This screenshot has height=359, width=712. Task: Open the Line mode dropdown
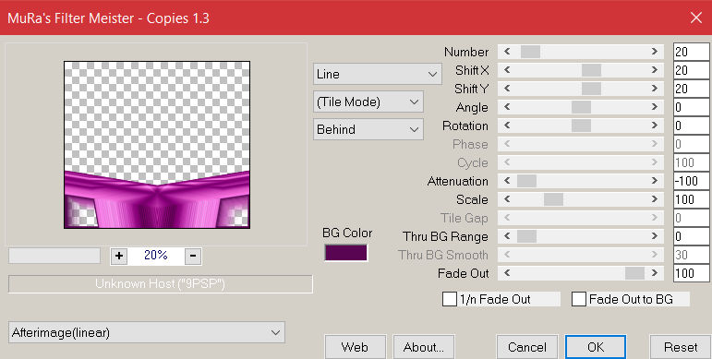pos(378,74)
